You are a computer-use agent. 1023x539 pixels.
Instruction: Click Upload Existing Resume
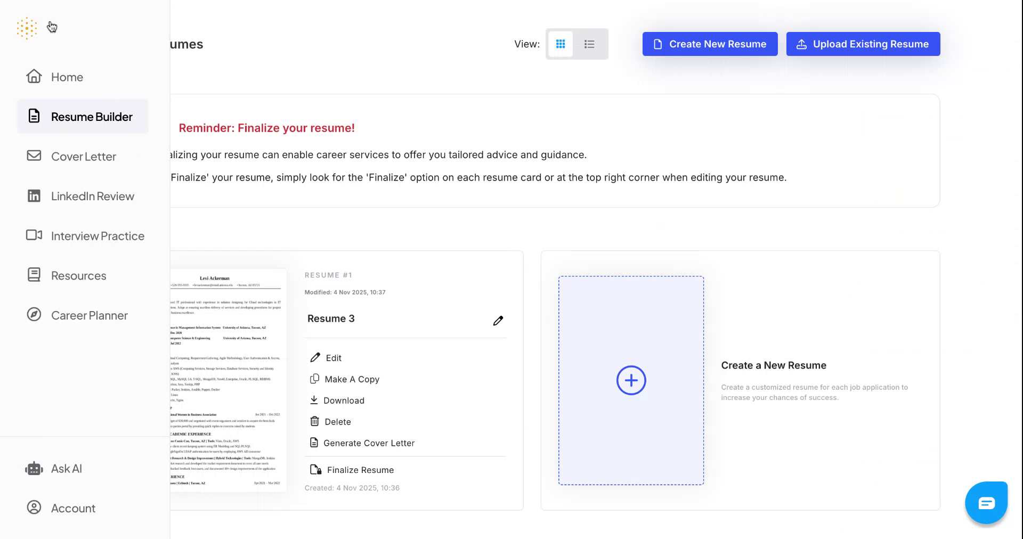coord(863,44)
